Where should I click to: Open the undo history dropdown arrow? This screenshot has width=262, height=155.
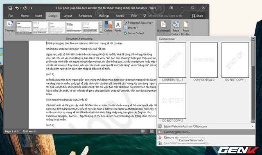pos(20,8)
